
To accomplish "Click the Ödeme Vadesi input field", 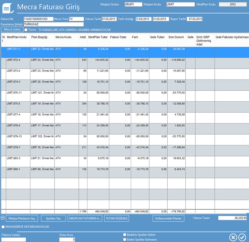I will (x=14, y=240).
